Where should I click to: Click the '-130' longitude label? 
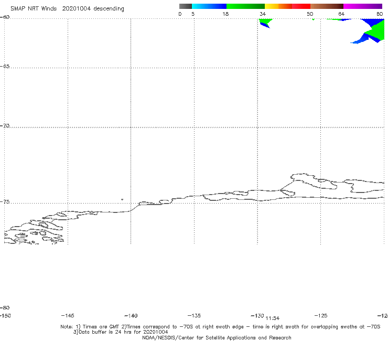(x=257, y=315)
